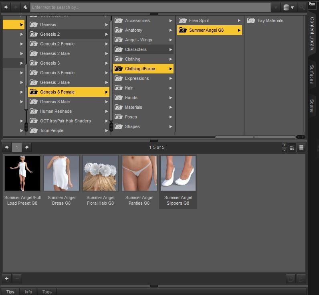Switch to Scene side tab
Screen dimensions: 319x295
click(x=312, y=106)
